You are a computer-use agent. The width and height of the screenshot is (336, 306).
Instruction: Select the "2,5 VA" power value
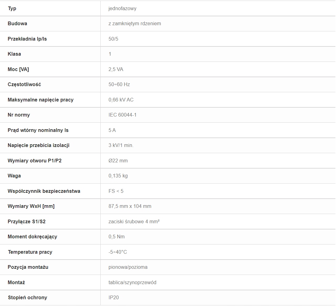click(116, 69)
